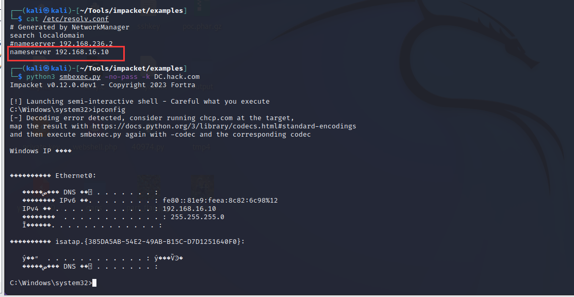The height and width of the screenshot is (297, 574).
Task: Click the Kali symbol in the first prompt
Action: point(46,10)
